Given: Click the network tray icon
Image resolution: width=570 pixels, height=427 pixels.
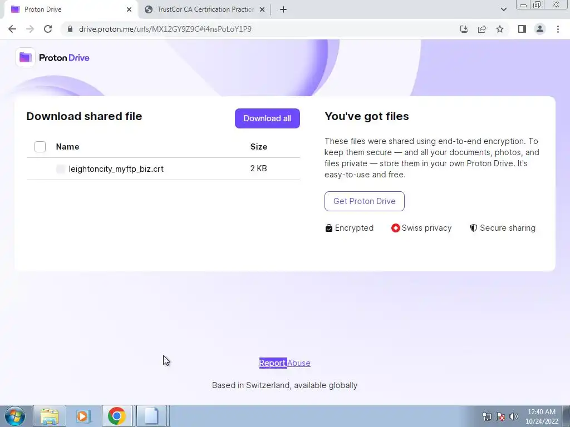Looking at the screenshot, I should pos(487,416).
